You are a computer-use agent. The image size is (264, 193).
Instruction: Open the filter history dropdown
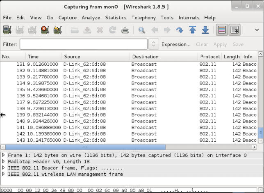click(x=153, y=44)
